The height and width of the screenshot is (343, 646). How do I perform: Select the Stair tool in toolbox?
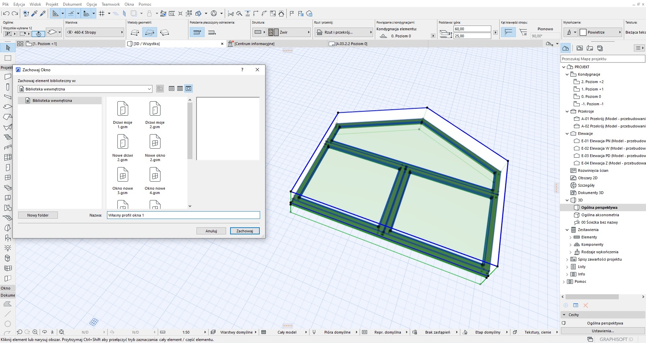[8, 137]
